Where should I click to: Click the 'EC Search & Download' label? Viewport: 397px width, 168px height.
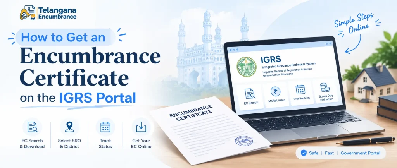[32, 144]
